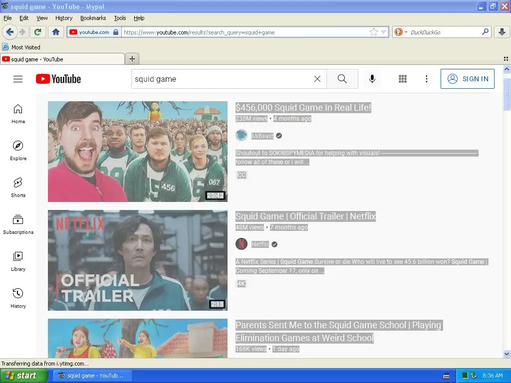Bookmark this page with the star
The height and width of the screenshot is (383, 511).
[x=374, y=32]
